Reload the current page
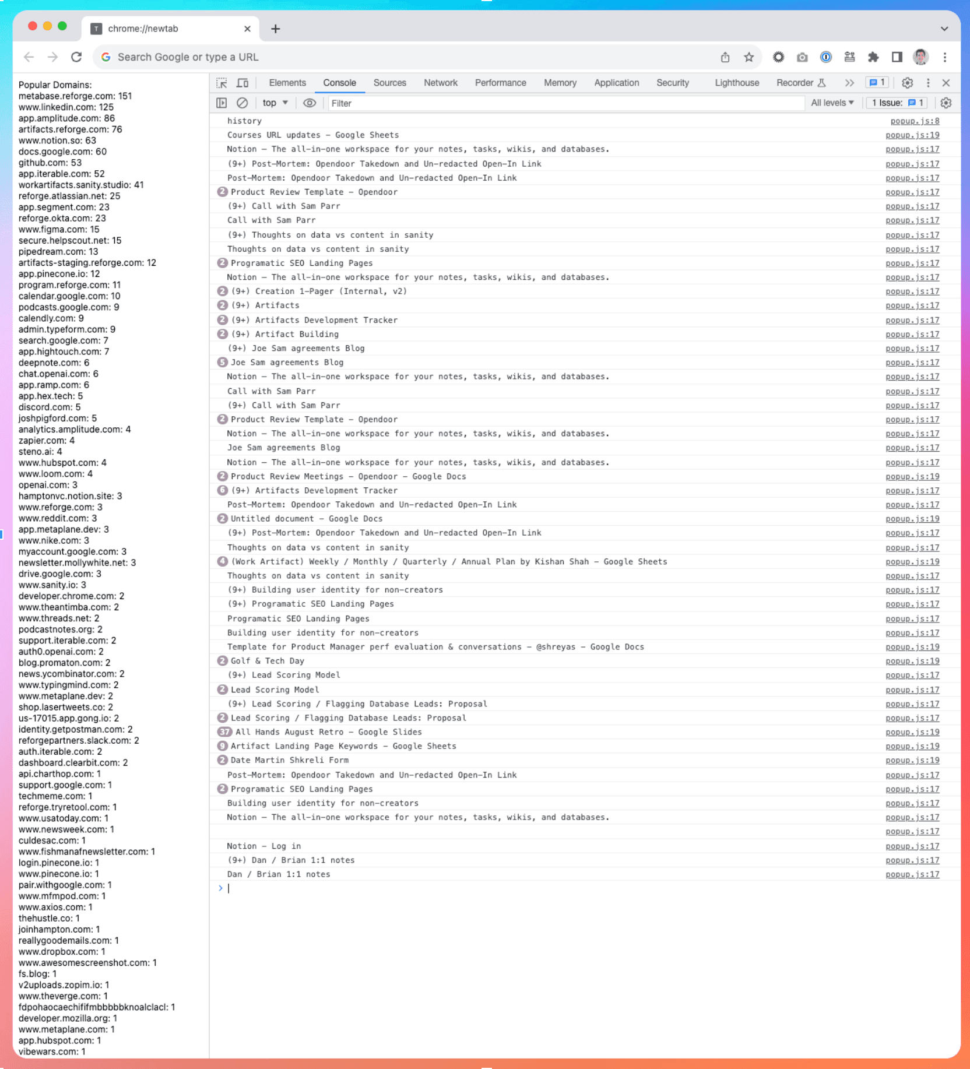Viewport: 970px width, 1069px height. point(76,57)
